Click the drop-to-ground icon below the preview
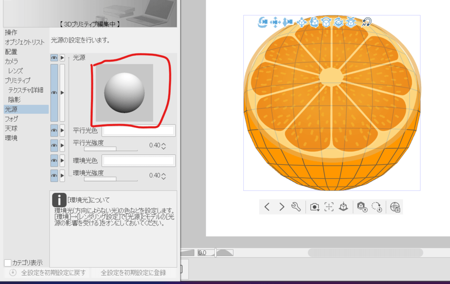Viewport: 450px width, 284px height. point(343,206)
